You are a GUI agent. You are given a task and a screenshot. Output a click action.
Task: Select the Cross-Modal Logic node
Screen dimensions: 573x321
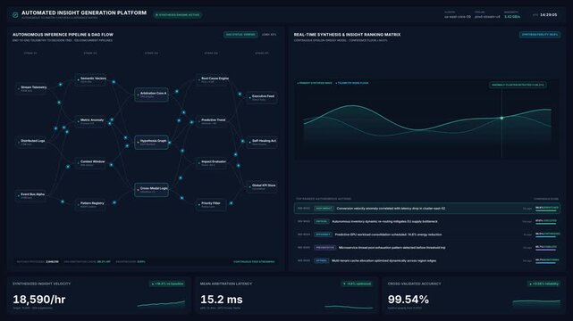click(151, 190)
